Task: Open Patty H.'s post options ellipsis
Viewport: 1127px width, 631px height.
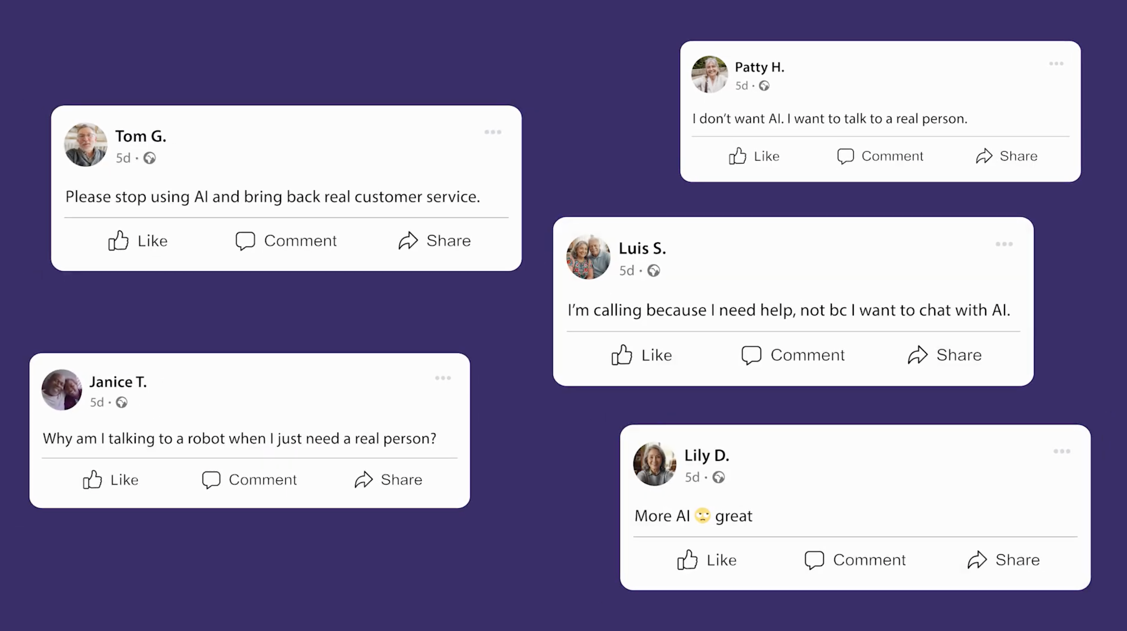Action: point(1056,64)
